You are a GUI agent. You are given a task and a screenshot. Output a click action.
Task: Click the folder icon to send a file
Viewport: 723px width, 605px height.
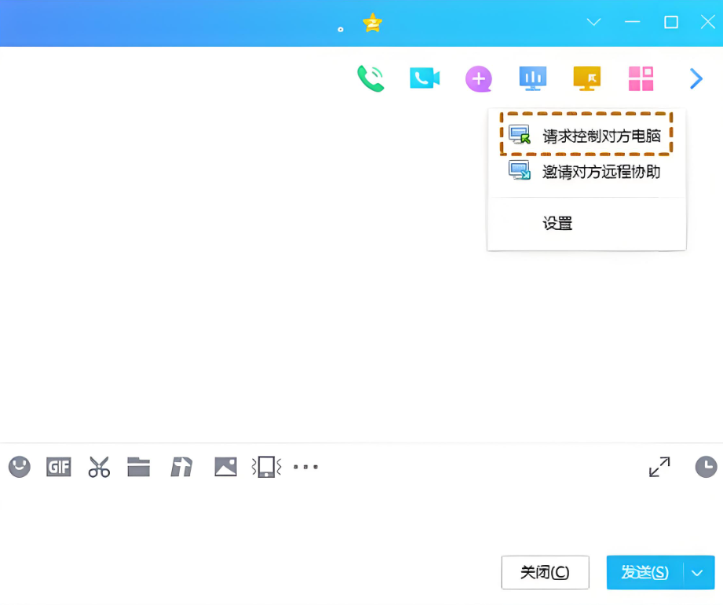[x=139, y=467]
